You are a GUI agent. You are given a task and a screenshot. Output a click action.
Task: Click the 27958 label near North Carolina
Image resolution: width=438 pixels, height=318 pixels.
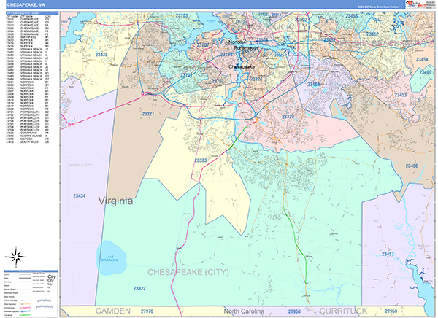point(294,311)
